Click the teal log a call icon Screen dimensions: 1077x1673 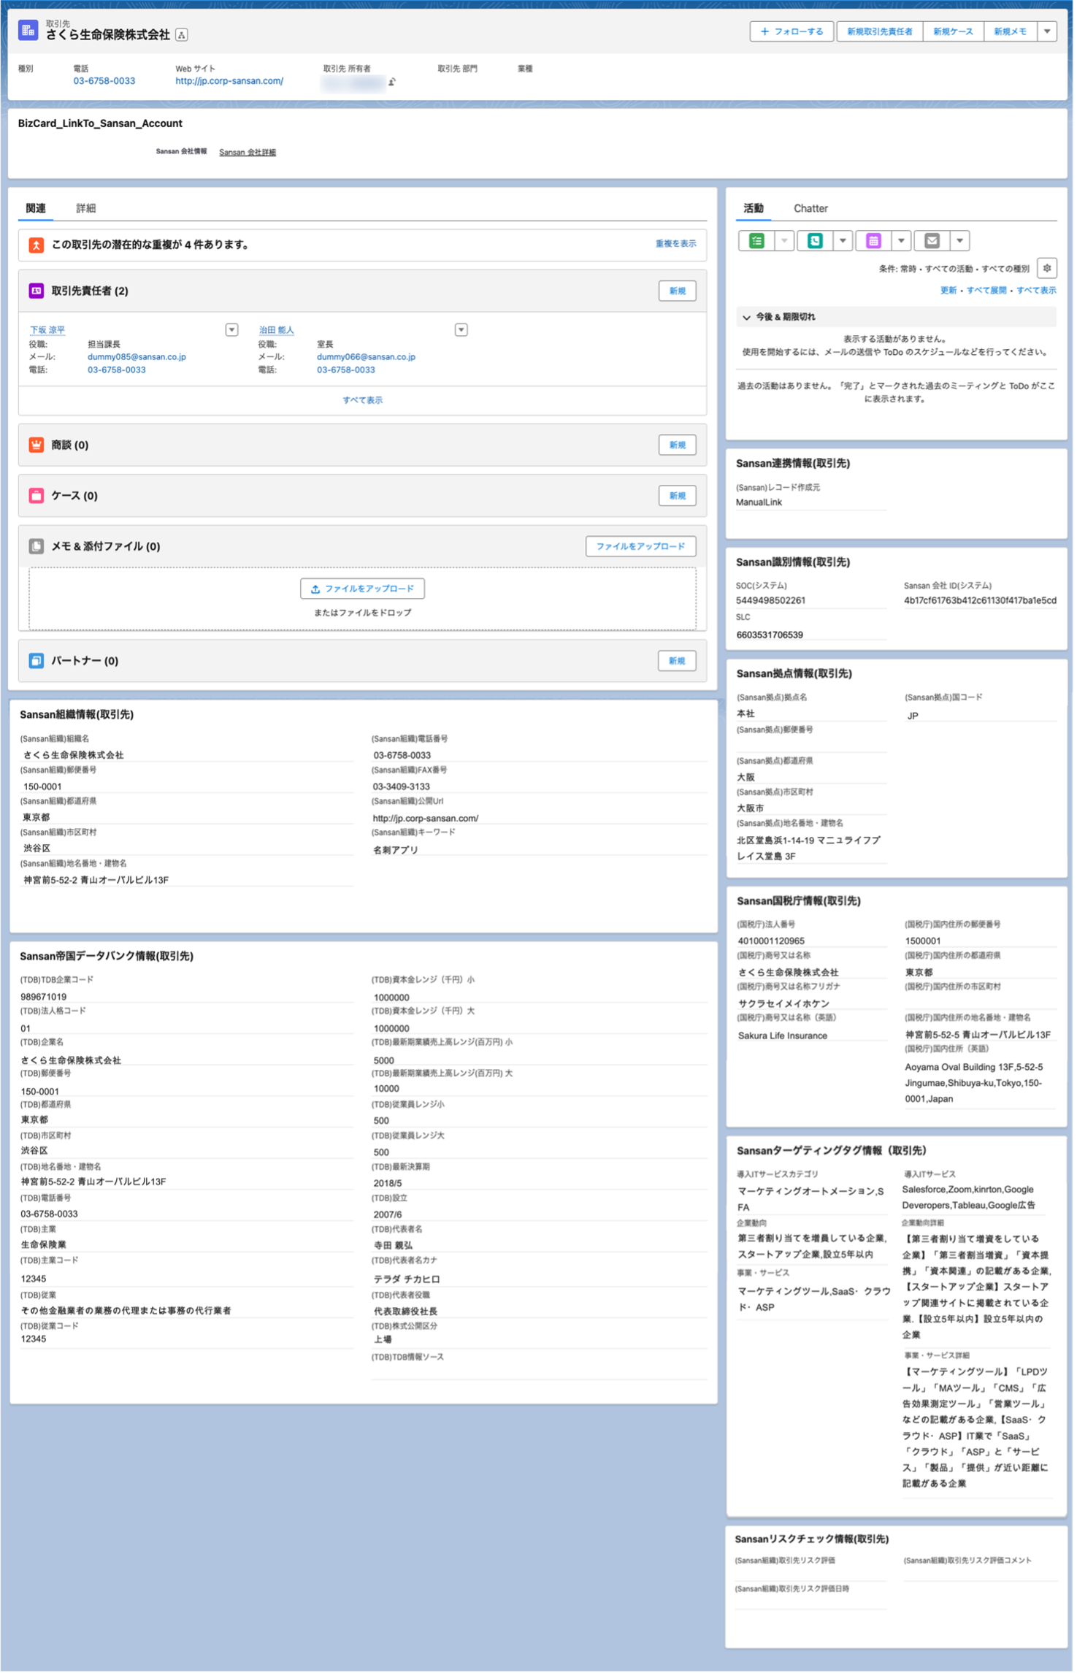(x=815, y=241)
